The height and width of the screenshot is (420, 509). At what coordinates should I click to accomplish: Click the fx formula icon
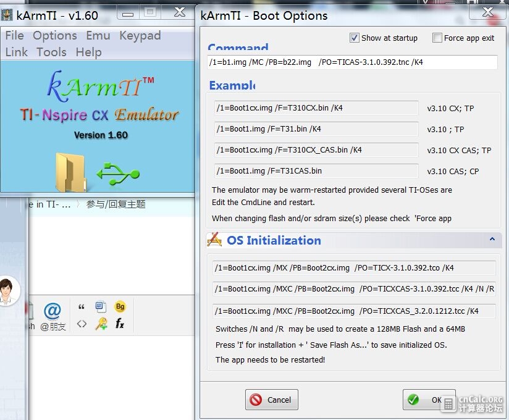tap(120, 323)
